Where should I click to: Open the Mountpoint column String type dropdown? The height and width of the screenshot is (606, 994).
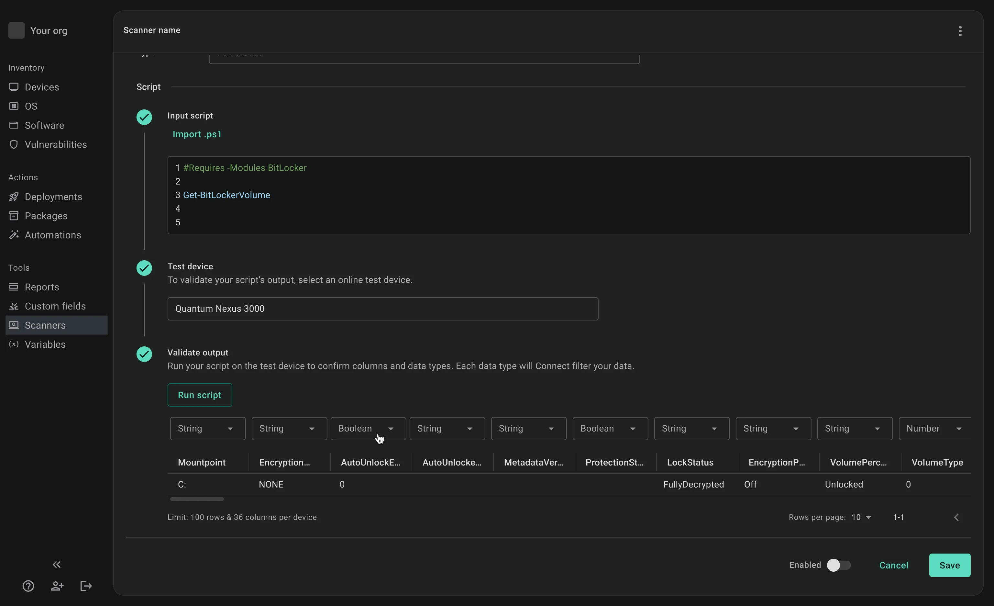tap(207, 429)
